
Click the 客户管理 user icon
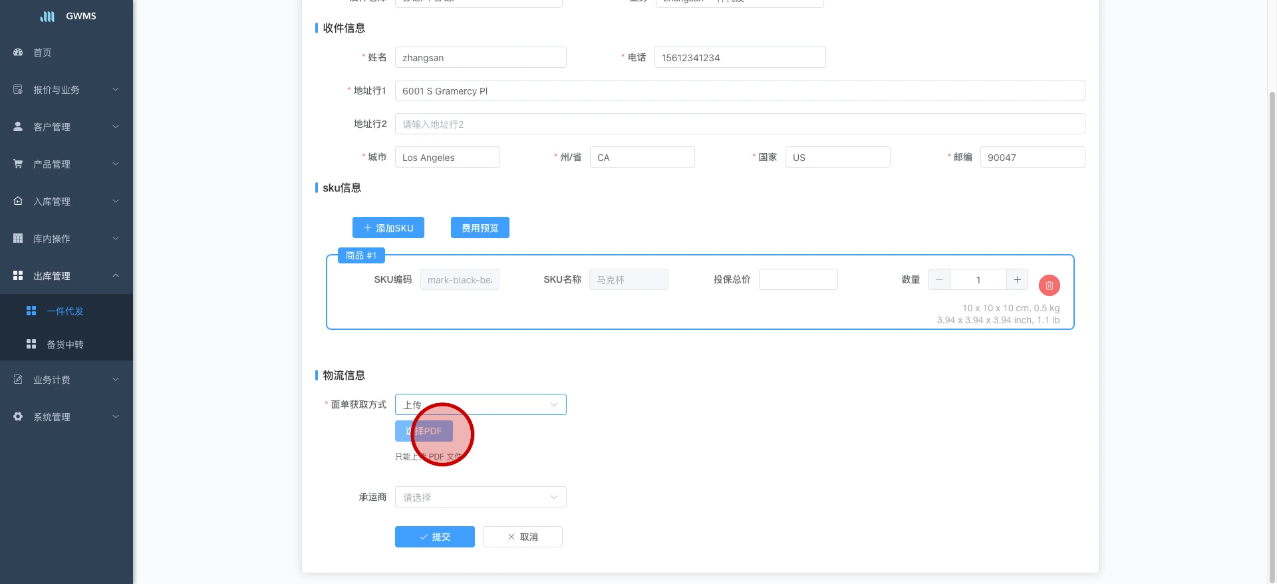click(x=18, y=126)
